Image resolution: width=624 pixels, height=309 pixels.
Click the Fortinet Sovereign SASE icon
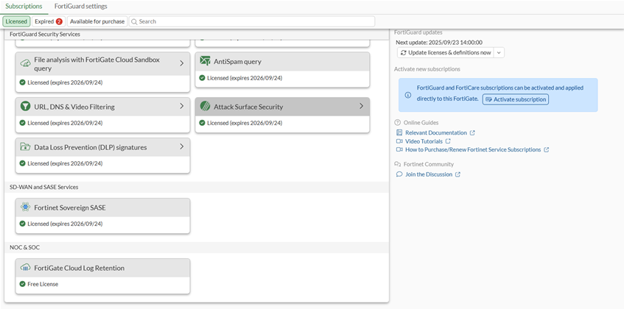[x=26, y=207]
